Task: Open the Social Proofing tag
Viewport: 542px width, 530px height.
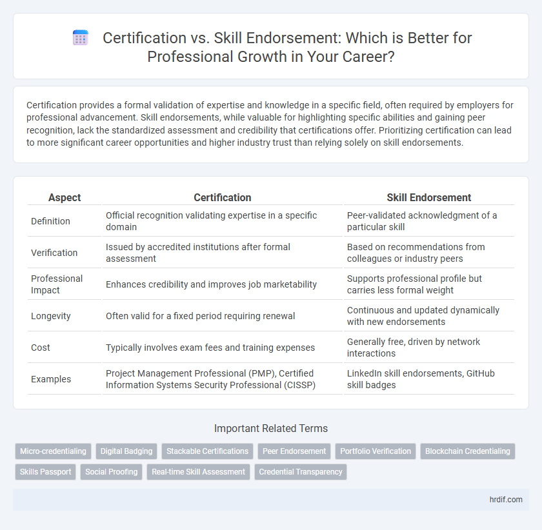Action: [111, 472]
